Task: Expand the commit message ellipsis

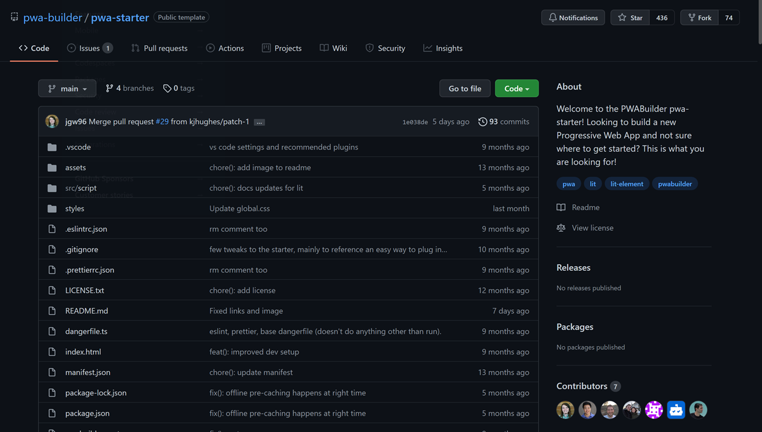Action: [259, 123]
